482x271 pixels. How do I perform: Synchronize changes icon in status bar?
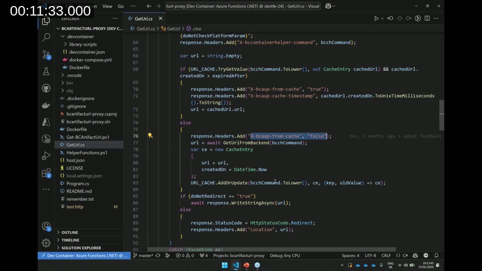point(158,255)
